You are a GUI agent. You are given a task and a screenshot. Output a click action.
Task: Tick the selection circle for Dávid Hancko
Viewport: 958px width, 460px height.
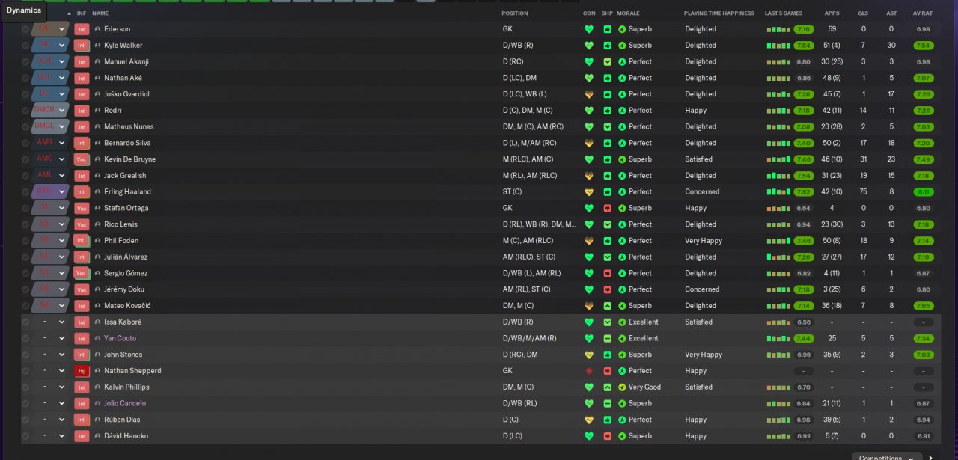click(x=25, y=436)
